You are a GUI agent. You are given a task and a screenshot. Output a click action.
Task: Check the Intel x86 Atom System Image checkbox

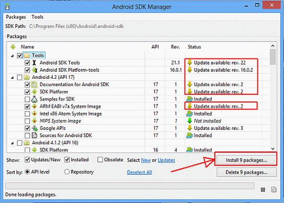(27, 114)
